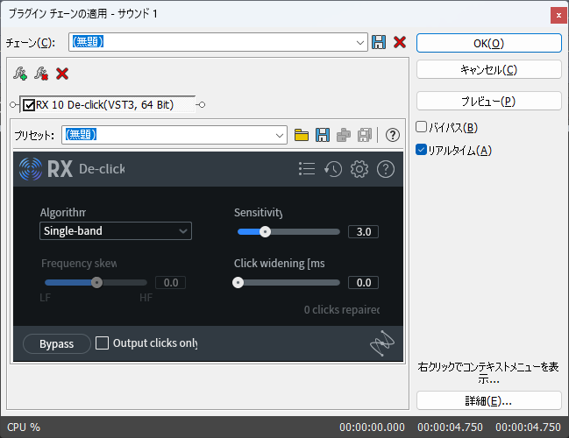This screenshot has width=569, height=438.
Task: Click the grayed preset package icon
Action: (344, 135)
